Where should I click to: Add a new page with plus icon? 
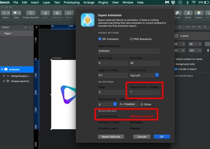coord(25,27)
